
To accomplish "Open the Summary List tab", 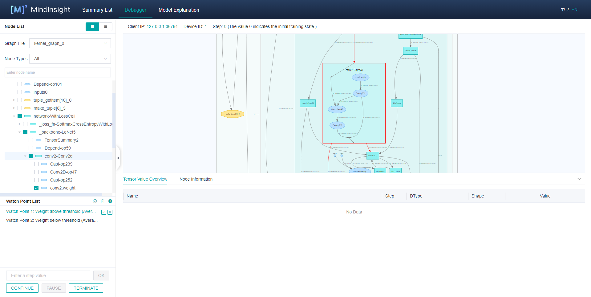I will [x=97, y=10].
